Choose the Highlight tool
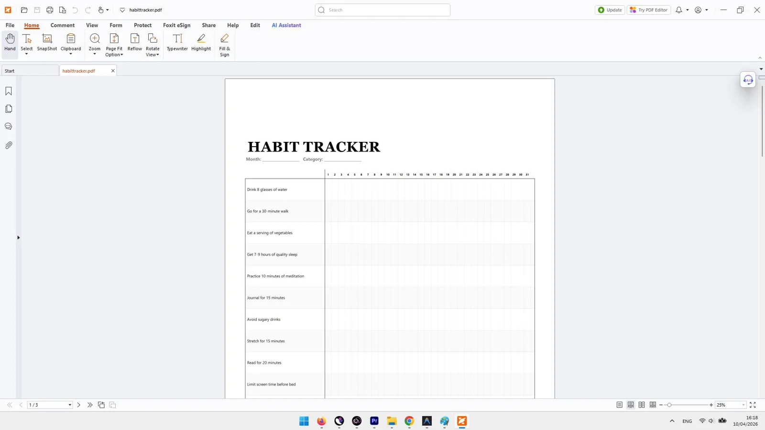Image resolution: width=765 pixels, height=430 pixels. pyautogui.click(x=201, y=42)
